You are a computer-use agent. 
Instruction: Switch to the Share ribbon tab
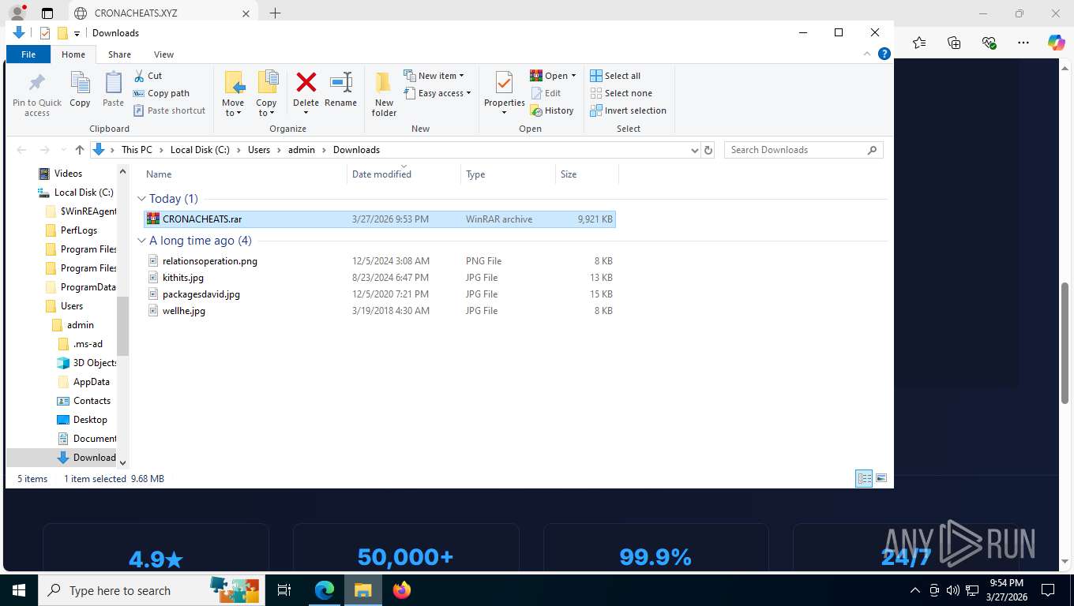[x=120, y=54]
